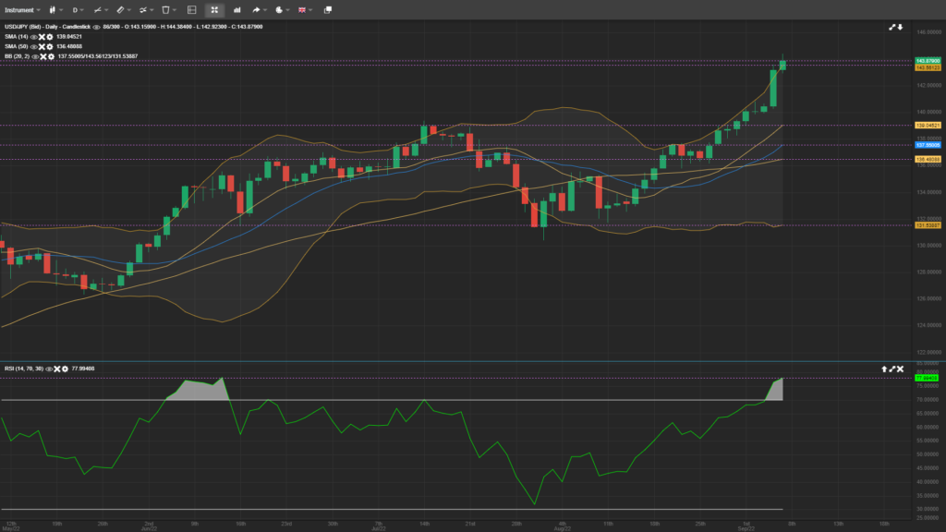Click the ruler measurement tool

[x=120, y=9]
